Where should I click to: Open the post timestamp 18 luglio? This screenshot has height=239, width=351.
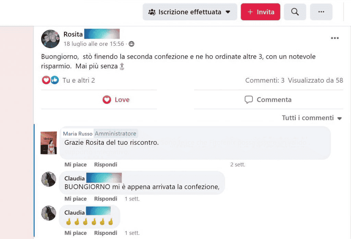[x=94, y=44]
